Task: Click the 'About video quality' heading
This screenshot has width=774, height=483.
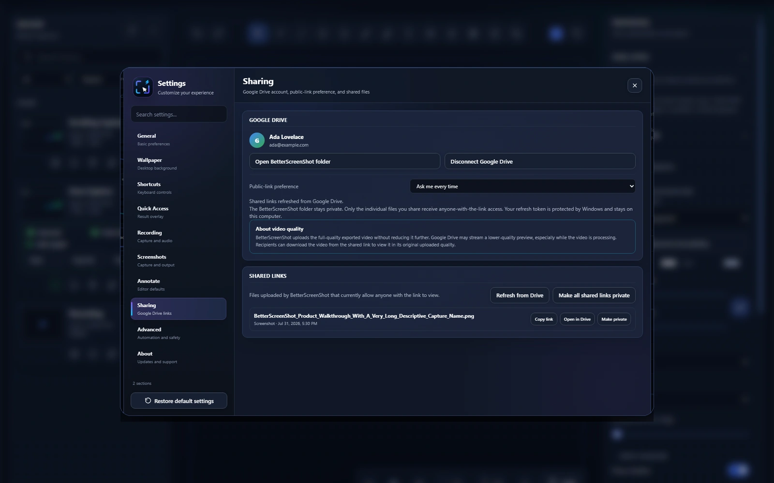Action: click(280, 229)
